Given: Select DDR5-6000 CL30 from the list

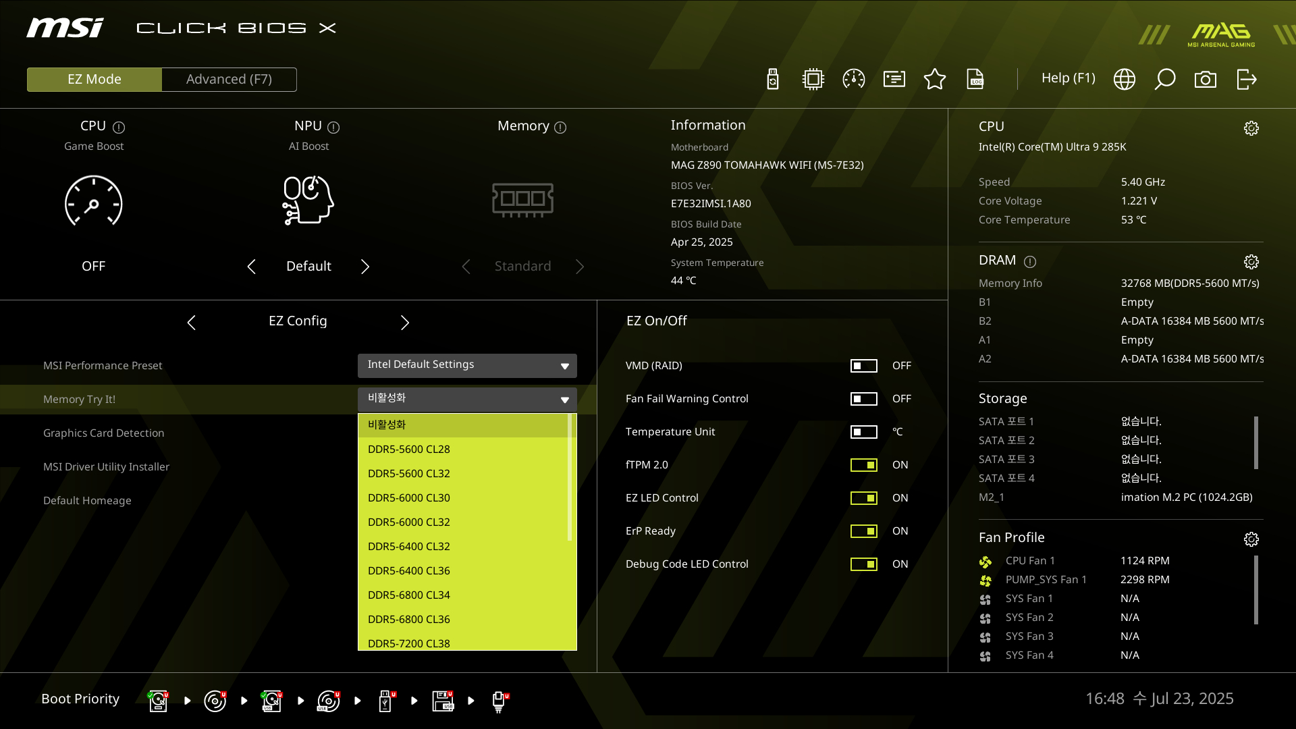Looking at the screenshot, I should tap(409, 497).
